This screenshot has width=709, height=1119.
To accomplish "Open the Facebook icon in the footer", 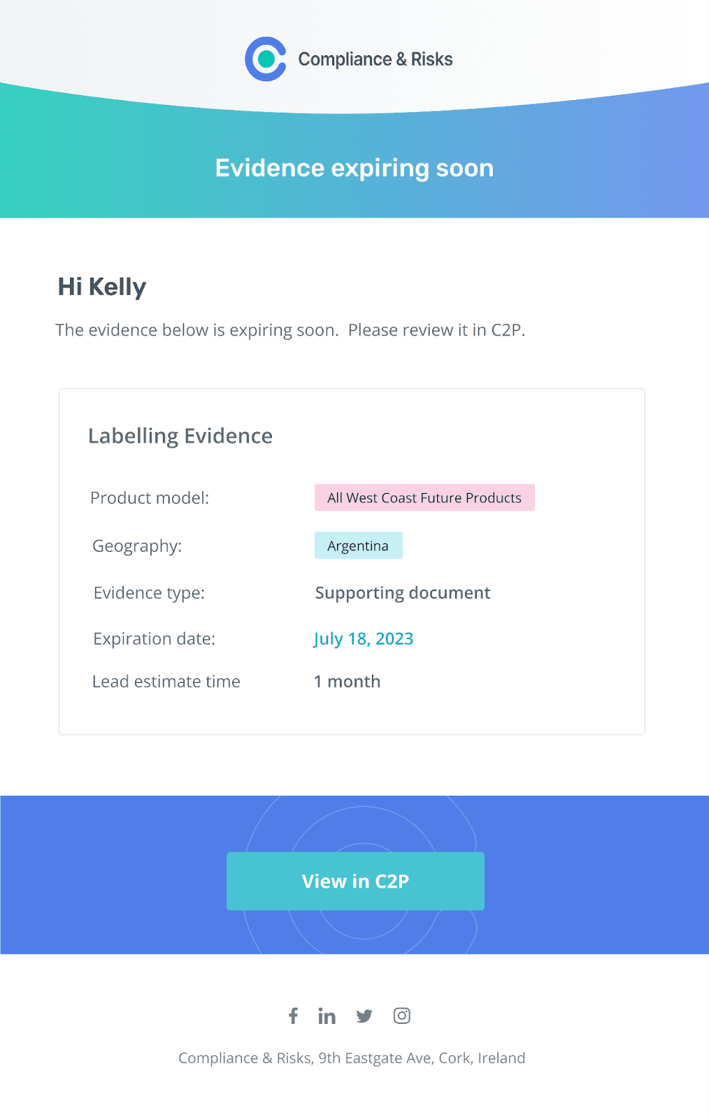I will pos(294,1015).
